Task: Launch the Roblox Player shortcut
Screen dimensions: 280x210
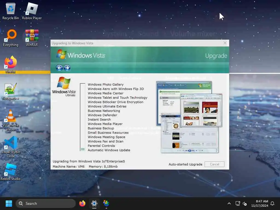Action: (x=32, y=11)
